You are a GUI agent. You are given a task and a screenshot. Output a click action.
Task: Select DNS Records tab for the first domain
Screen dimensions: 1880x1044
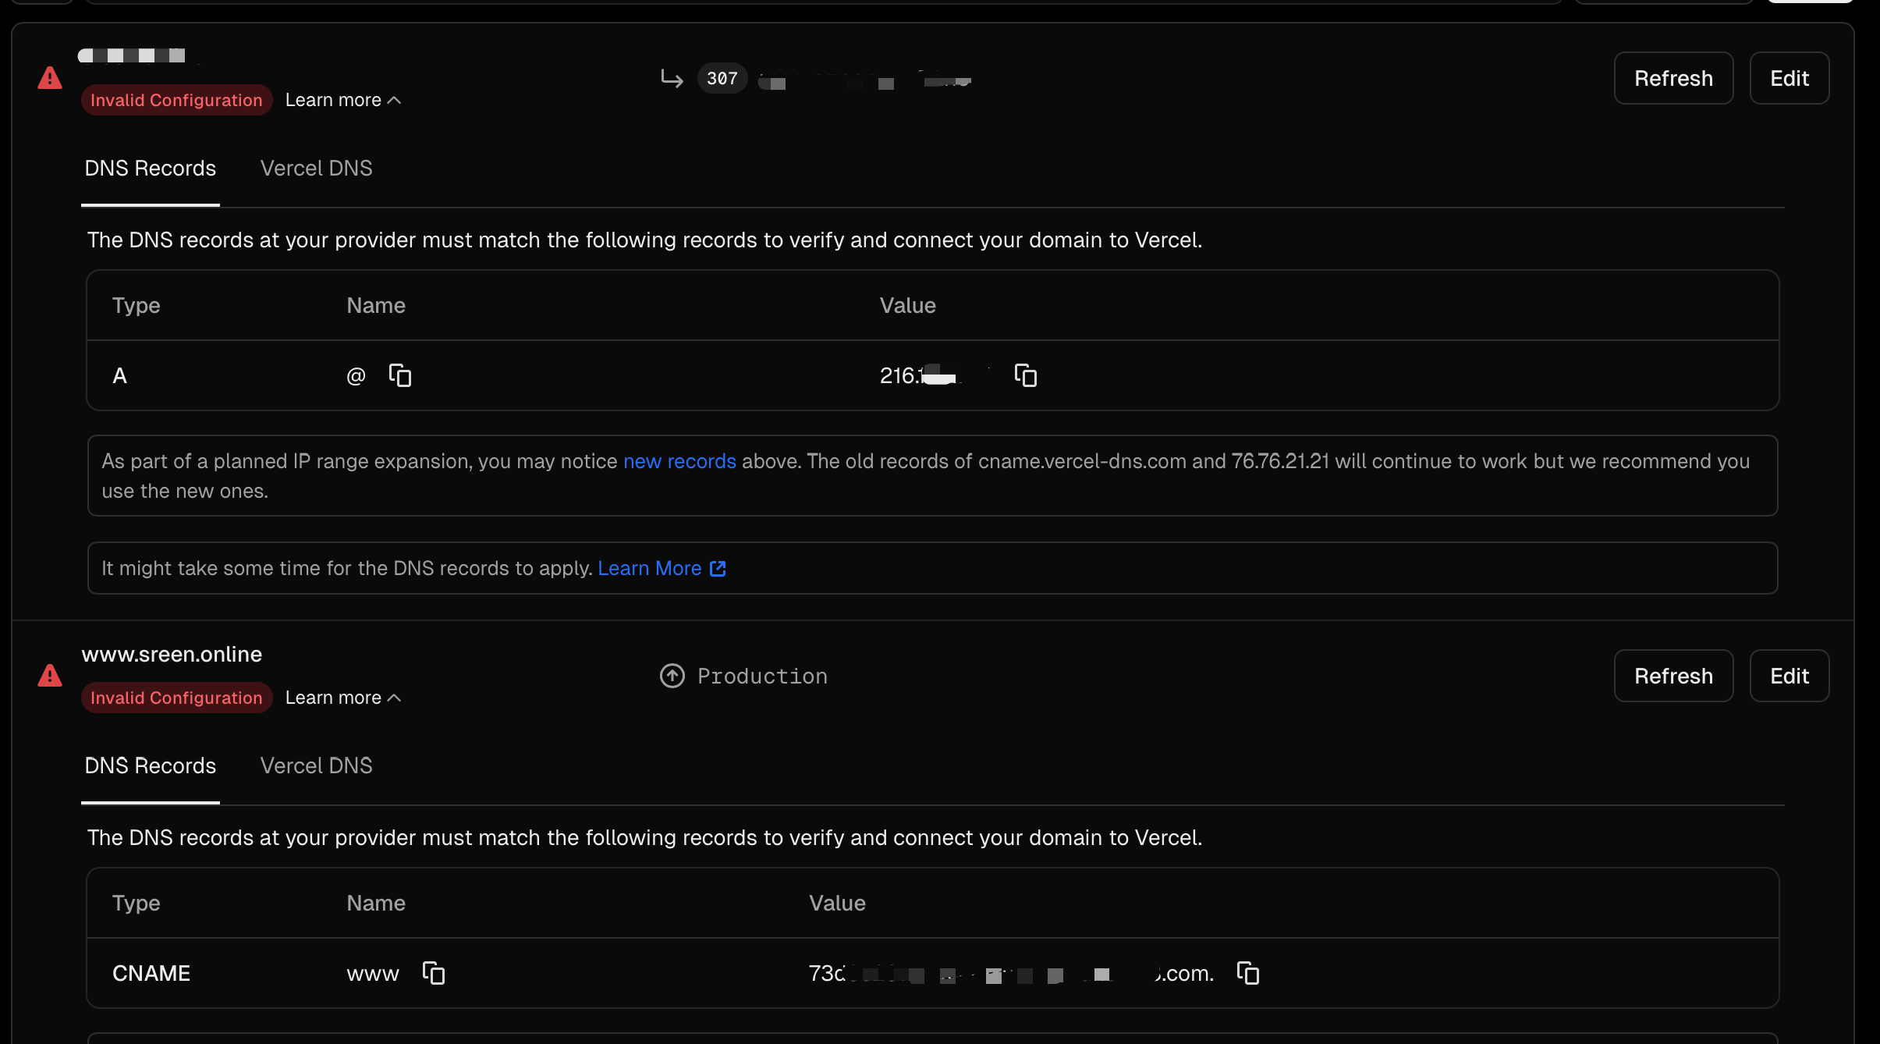150,169
